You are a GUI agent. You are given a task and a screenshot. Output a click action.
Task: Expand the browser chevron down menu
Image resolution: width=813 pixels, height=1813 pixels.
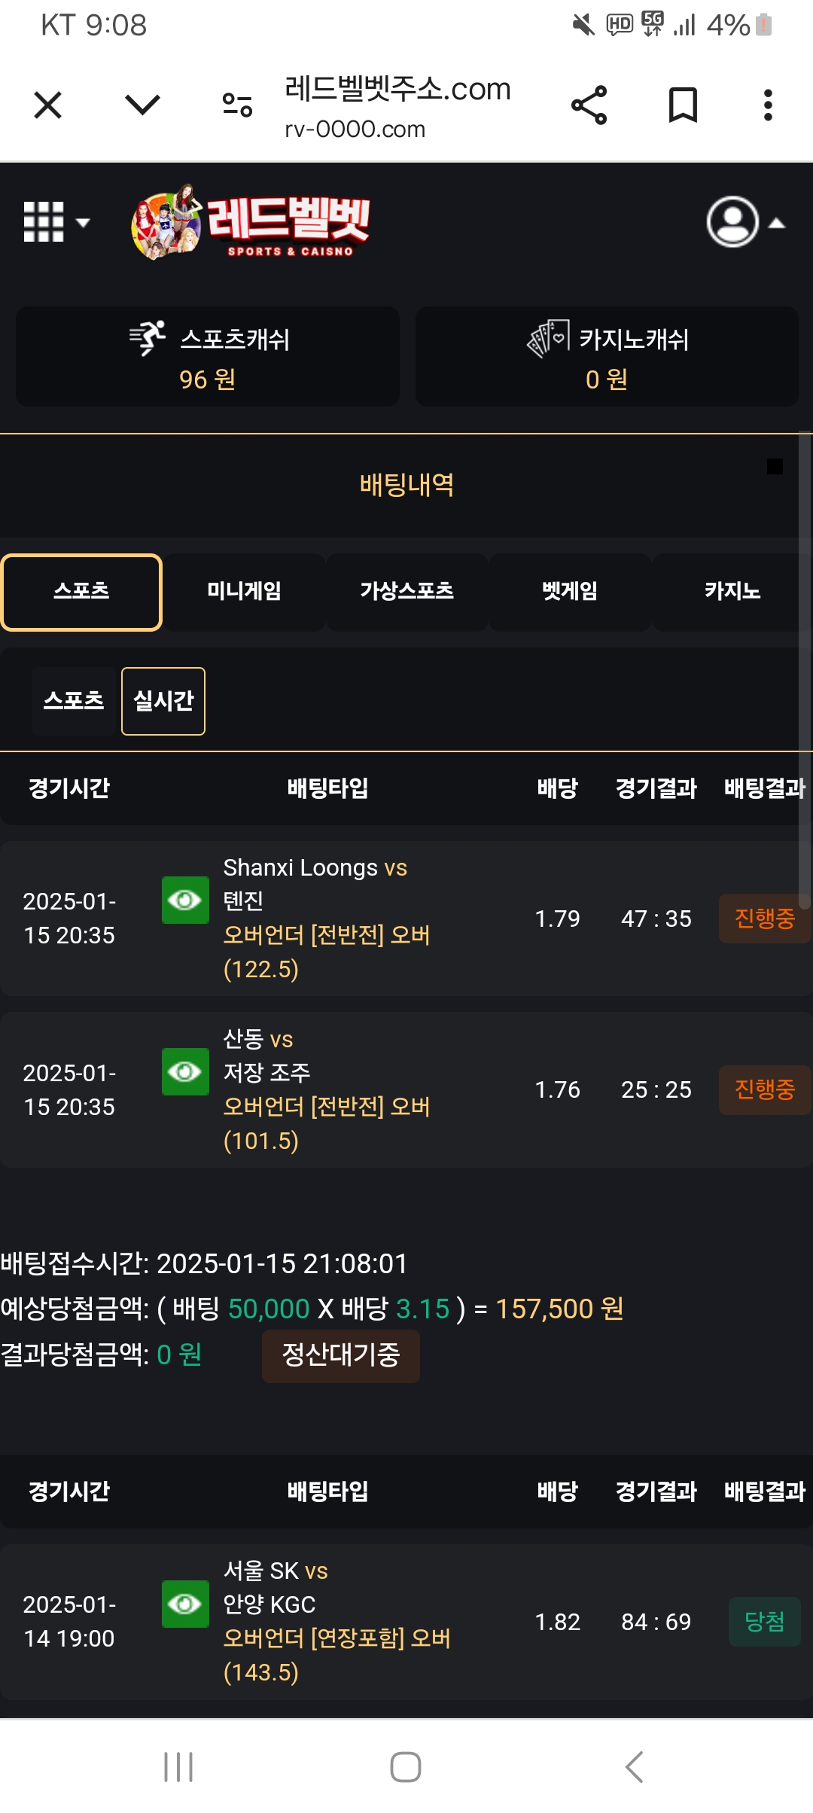pos(142,105)
